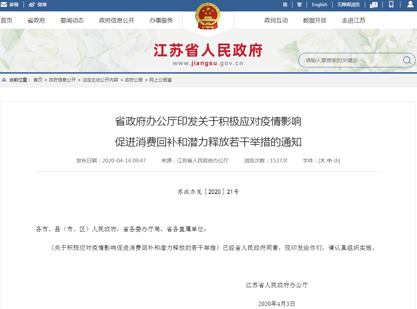Click the breadcrumb home icon
This screenshot has width=417, height=309.
[x=4, y=80]
